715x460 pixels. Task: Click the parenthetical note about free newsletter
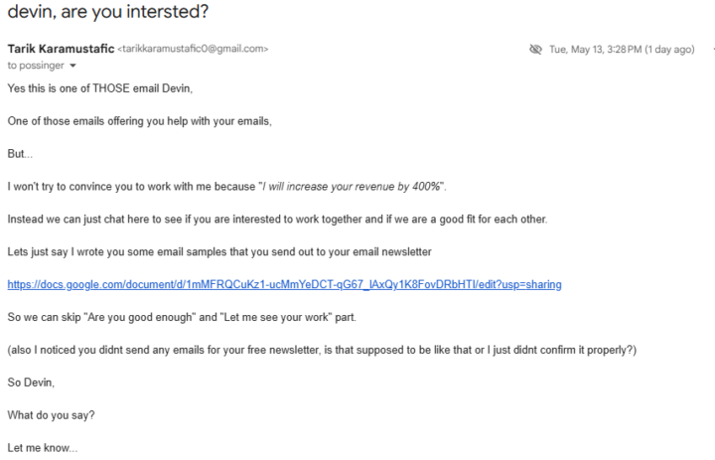point(321,351)
